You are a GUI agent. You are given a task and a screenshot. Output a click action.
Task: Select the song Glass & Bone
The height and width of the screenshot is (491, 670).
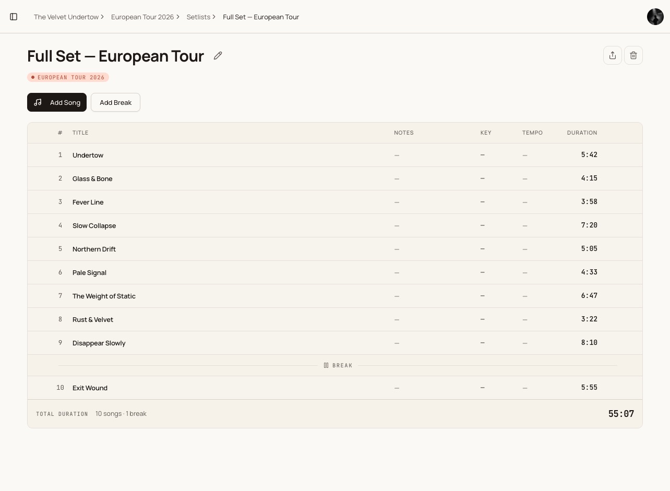click(92, 178)
